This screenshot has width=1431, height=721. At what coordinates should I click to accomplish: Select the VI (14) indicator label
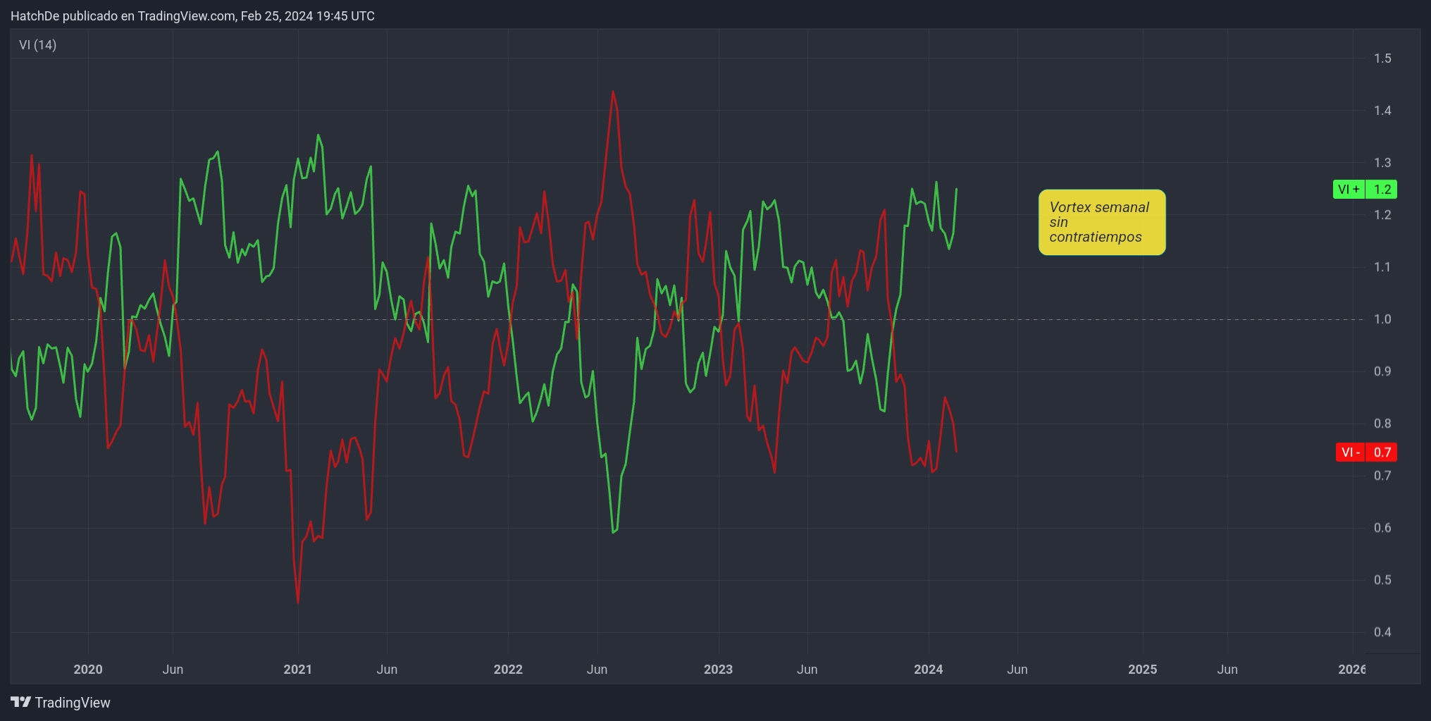(x=38, y=44)
